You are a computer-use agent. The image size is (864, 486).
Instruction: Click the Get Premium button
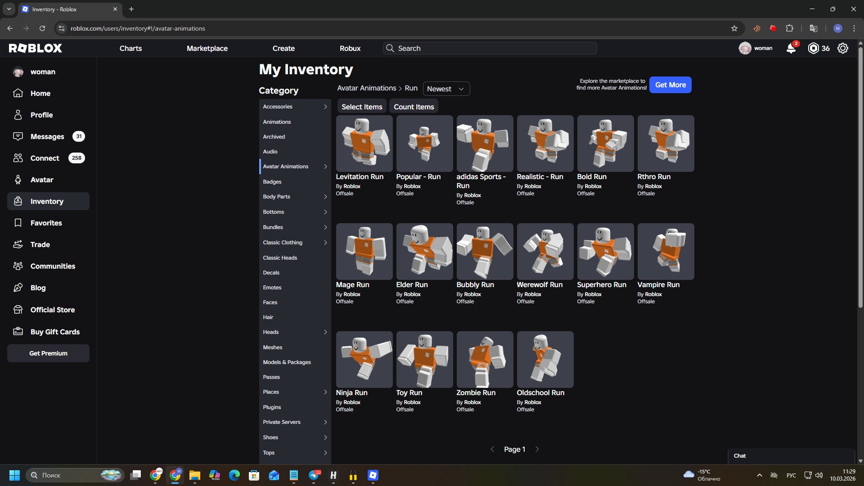[48, 353]
